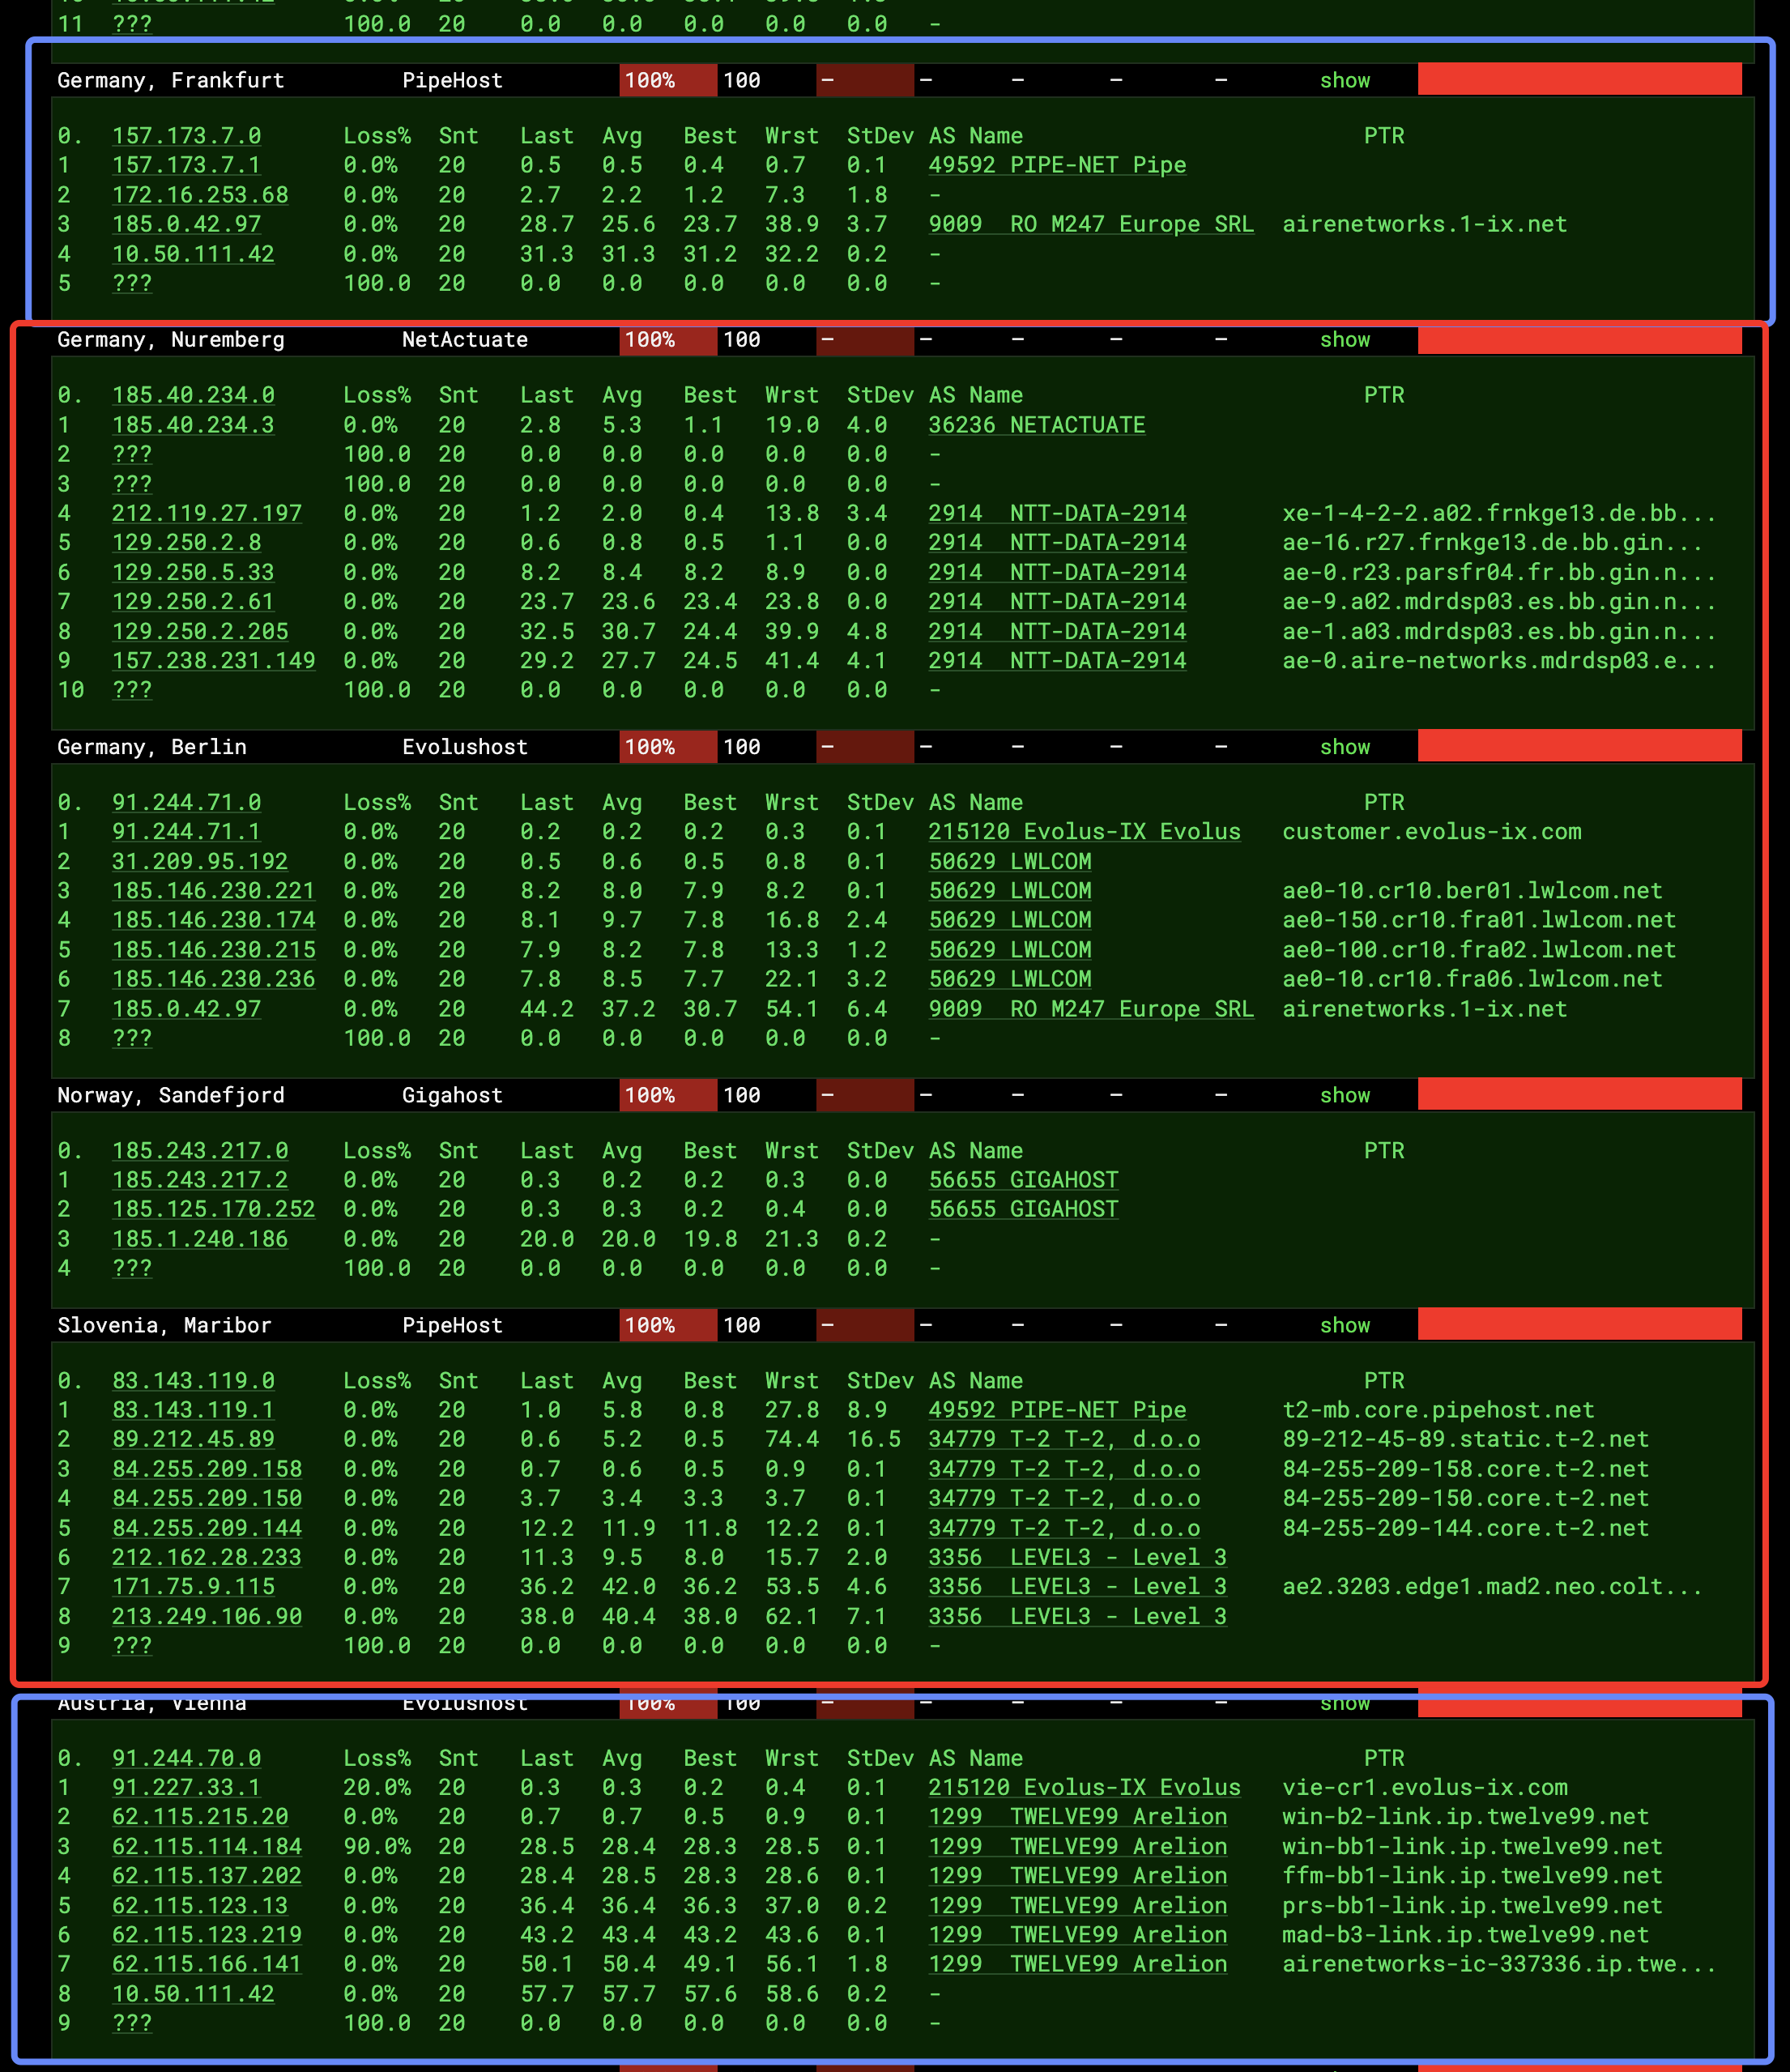This screenshot has width=1790, height=2072.
Task: Click show in the Germany, Nuremberg row
Action: tap(1344, 339)
